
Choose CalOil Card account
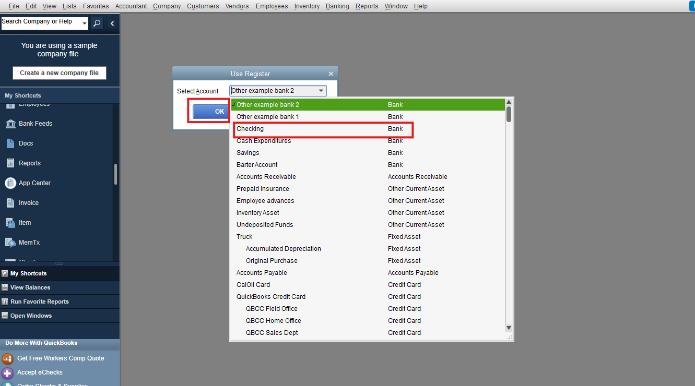(368, 285)
